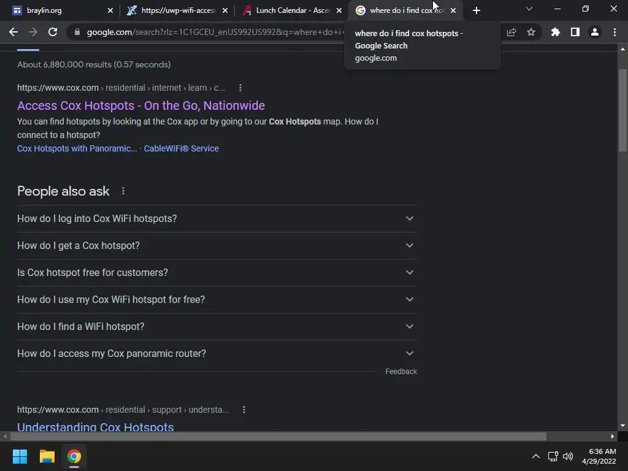Screen dimensions: 628x471
Task: Open Access Cox Hotspots result link
Action: point(141,105)
